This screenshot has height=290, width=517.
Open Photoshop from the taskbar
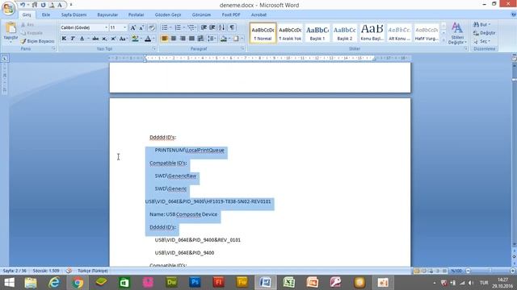(x=195, y=283)
